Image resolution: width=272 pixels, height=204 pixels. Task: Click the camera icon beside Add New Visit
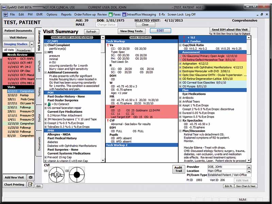click(31, 177)
